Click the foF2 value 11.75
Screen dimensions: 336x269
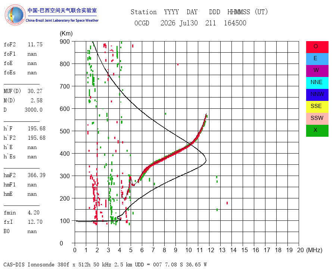click(35, 44)
